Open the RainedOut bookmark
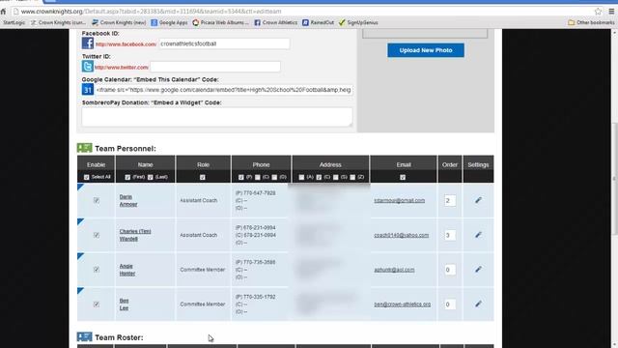This screenshot has height=348, width=618. tap(318, 22)
